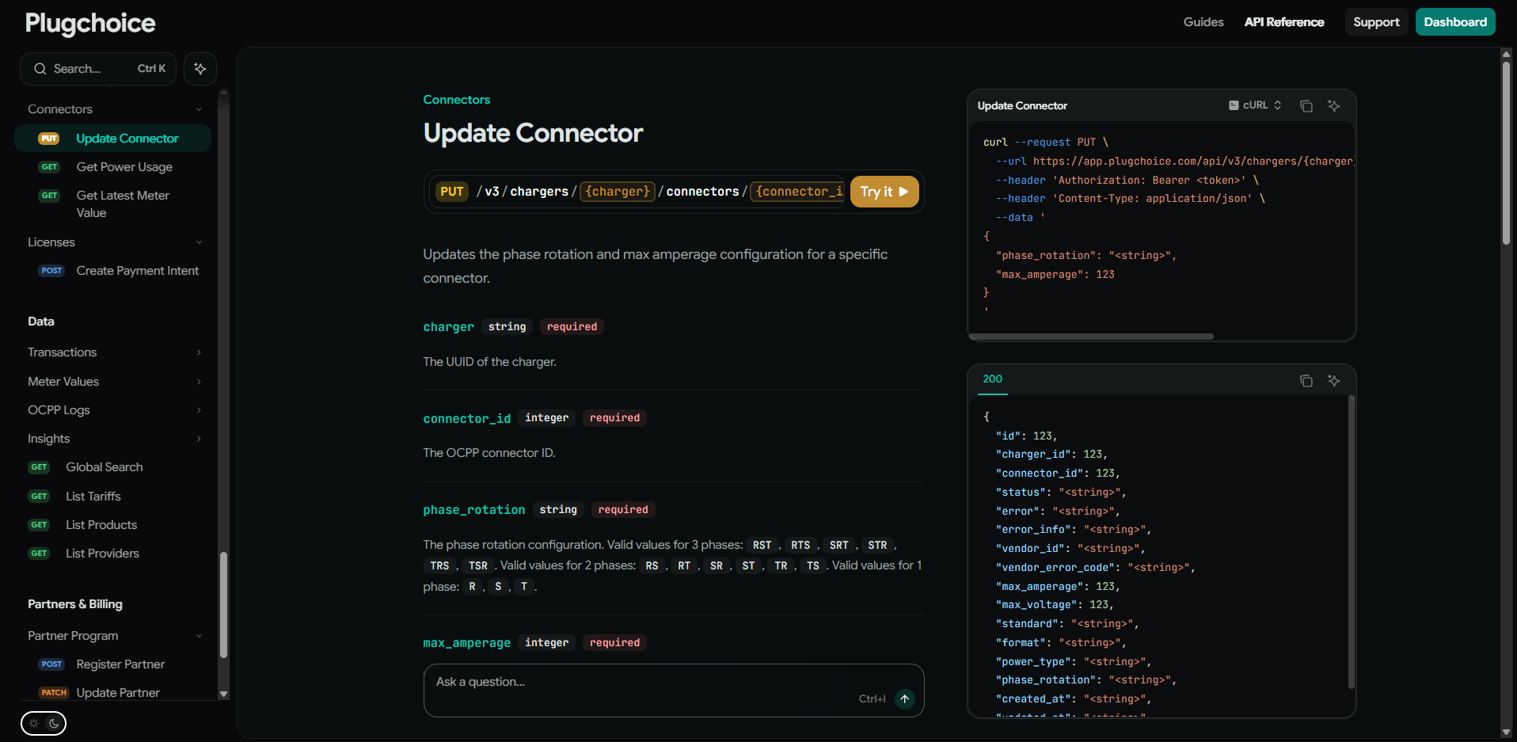Click the Ask a question input field
The height and width of the screenshot is (742, 1517).
633,681
